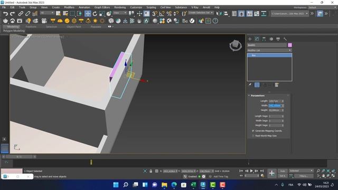Activate the Select and Rotate tool
This screenshot has width=338, height=190.
[95, 14]
